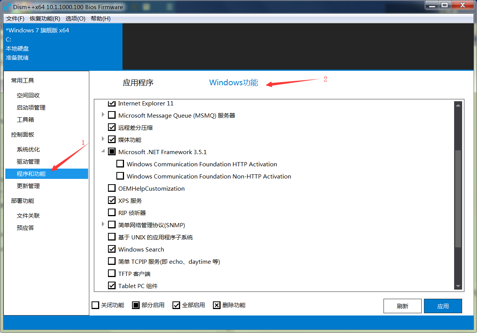Check the OEMHelpCustomization checkbox

click(112, 188)
